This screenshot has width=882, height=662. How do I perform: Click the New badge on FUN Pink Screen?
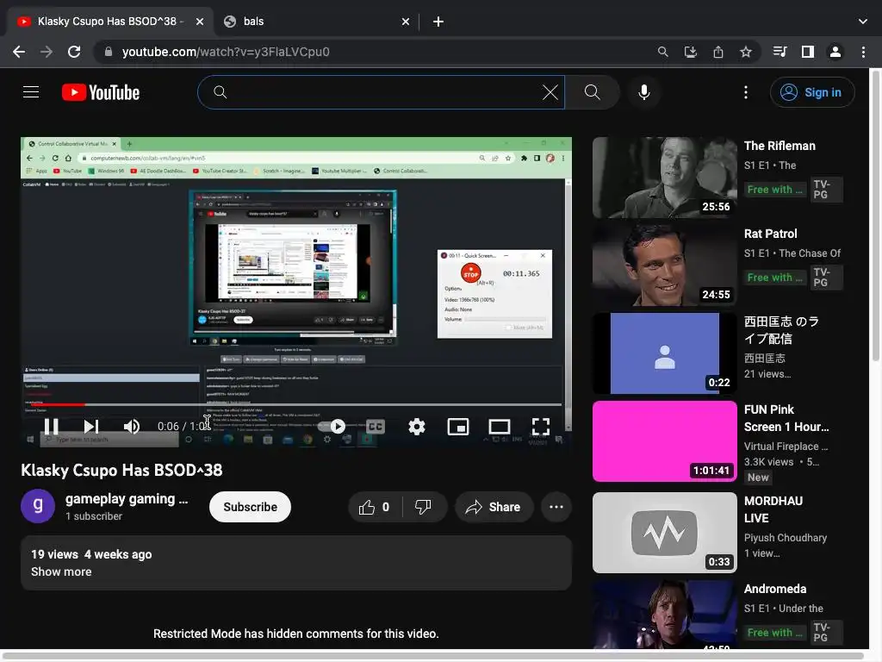point(758,478)
